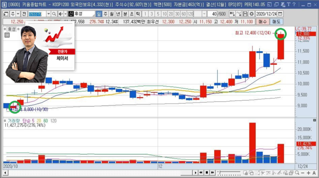Click the T font icon in title bar
319x178 pixels.
click(x=289, y=4)
